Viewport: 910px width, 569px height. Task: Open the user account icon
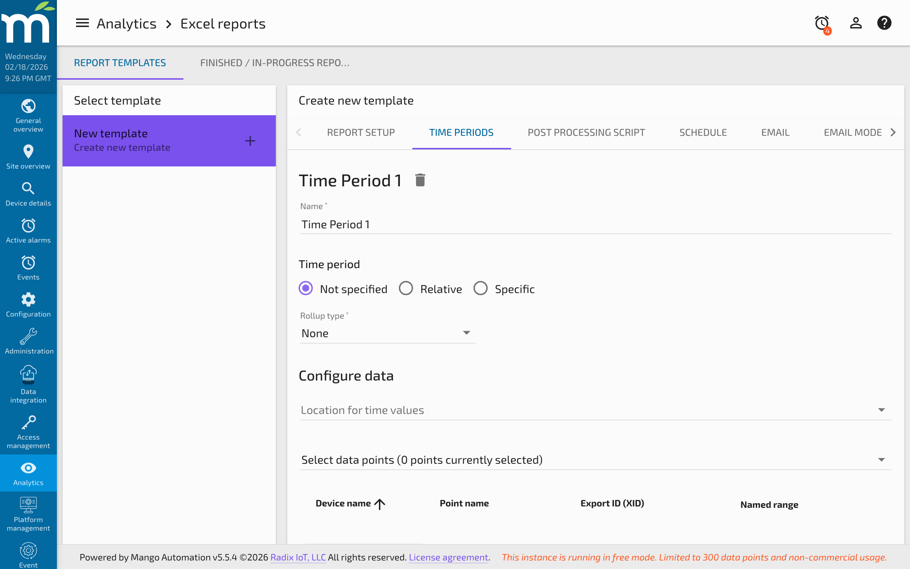pos(856,23)
